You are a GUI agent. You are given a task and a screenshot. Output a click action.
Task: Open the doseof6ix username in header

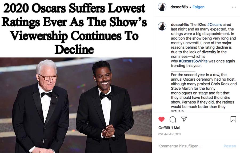(x=179, y=7)
